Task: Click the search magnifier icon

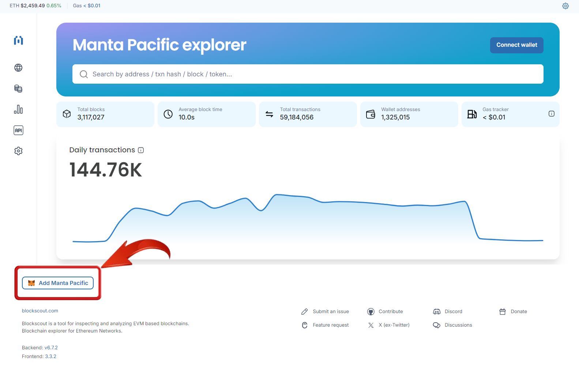Action: tap(84, 74)
